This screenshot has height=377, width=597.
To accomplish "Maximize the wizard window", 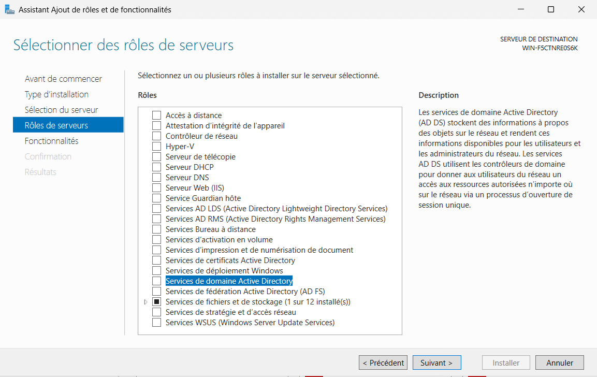I will pyautogui.click(x=551, y=9).
